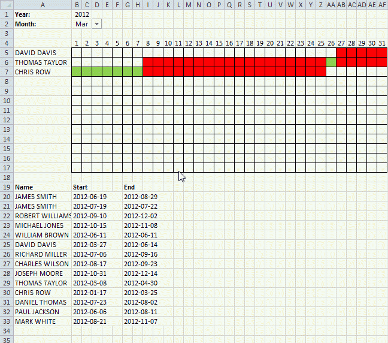Click end date 2012-08-29
Viewport: 388px width, 343px height.
click(x=141, y=197)
